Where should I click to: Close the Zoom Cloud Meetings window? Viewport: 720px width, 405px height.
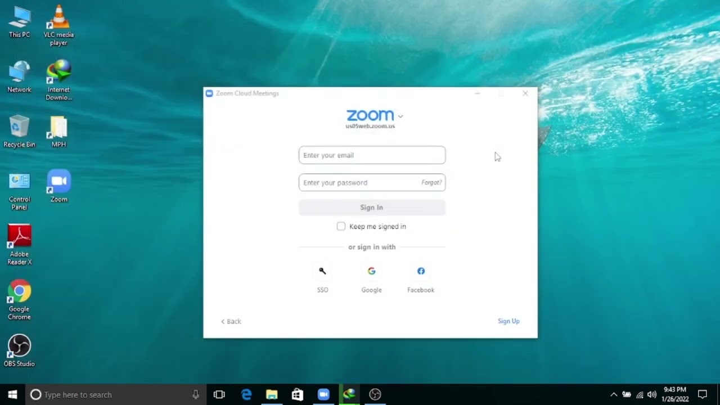point(525,93)
